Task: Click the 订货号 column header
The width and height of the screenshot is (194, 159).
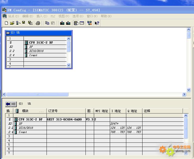Action: coord(66,111)
